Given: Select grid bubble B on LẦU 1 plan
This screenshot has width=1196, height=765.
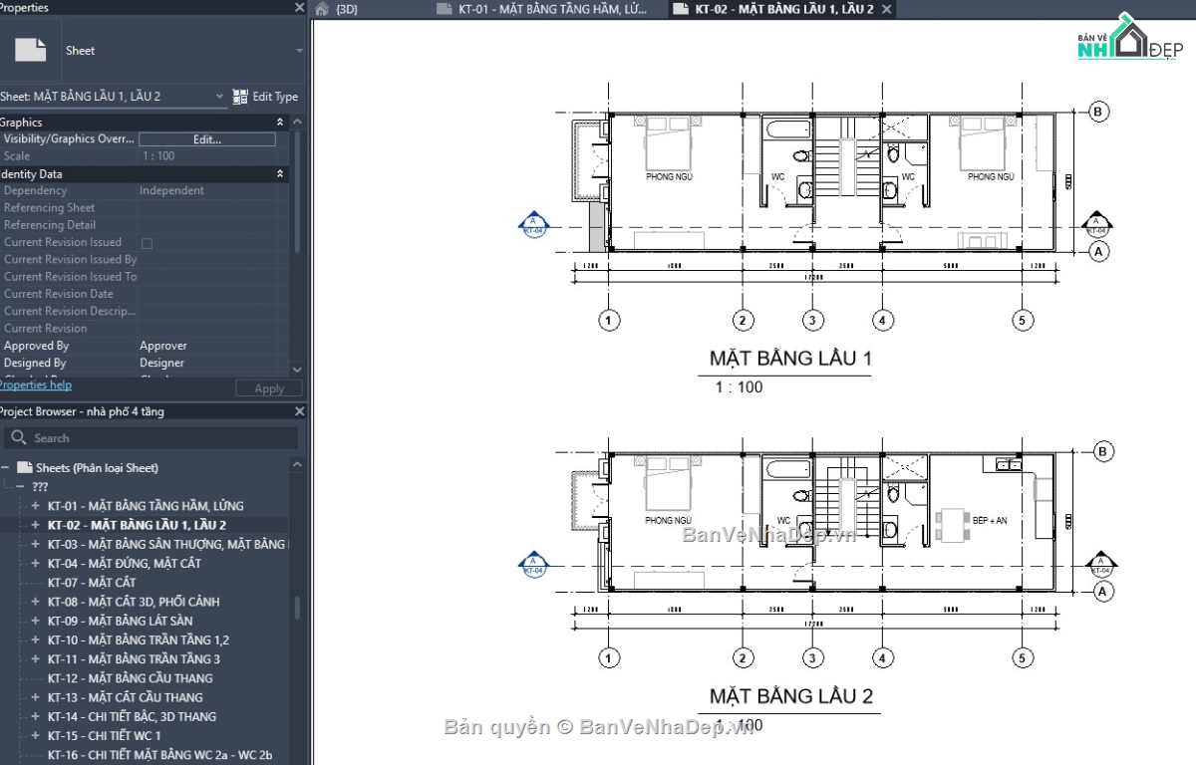Looking at the screenshot, I should (1098, 112).
